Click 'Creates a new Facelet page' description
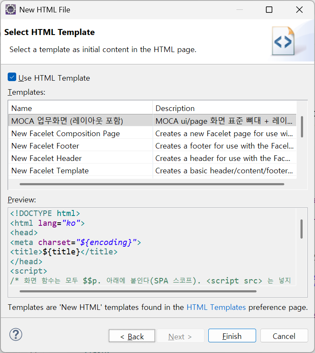 point(225,133)
